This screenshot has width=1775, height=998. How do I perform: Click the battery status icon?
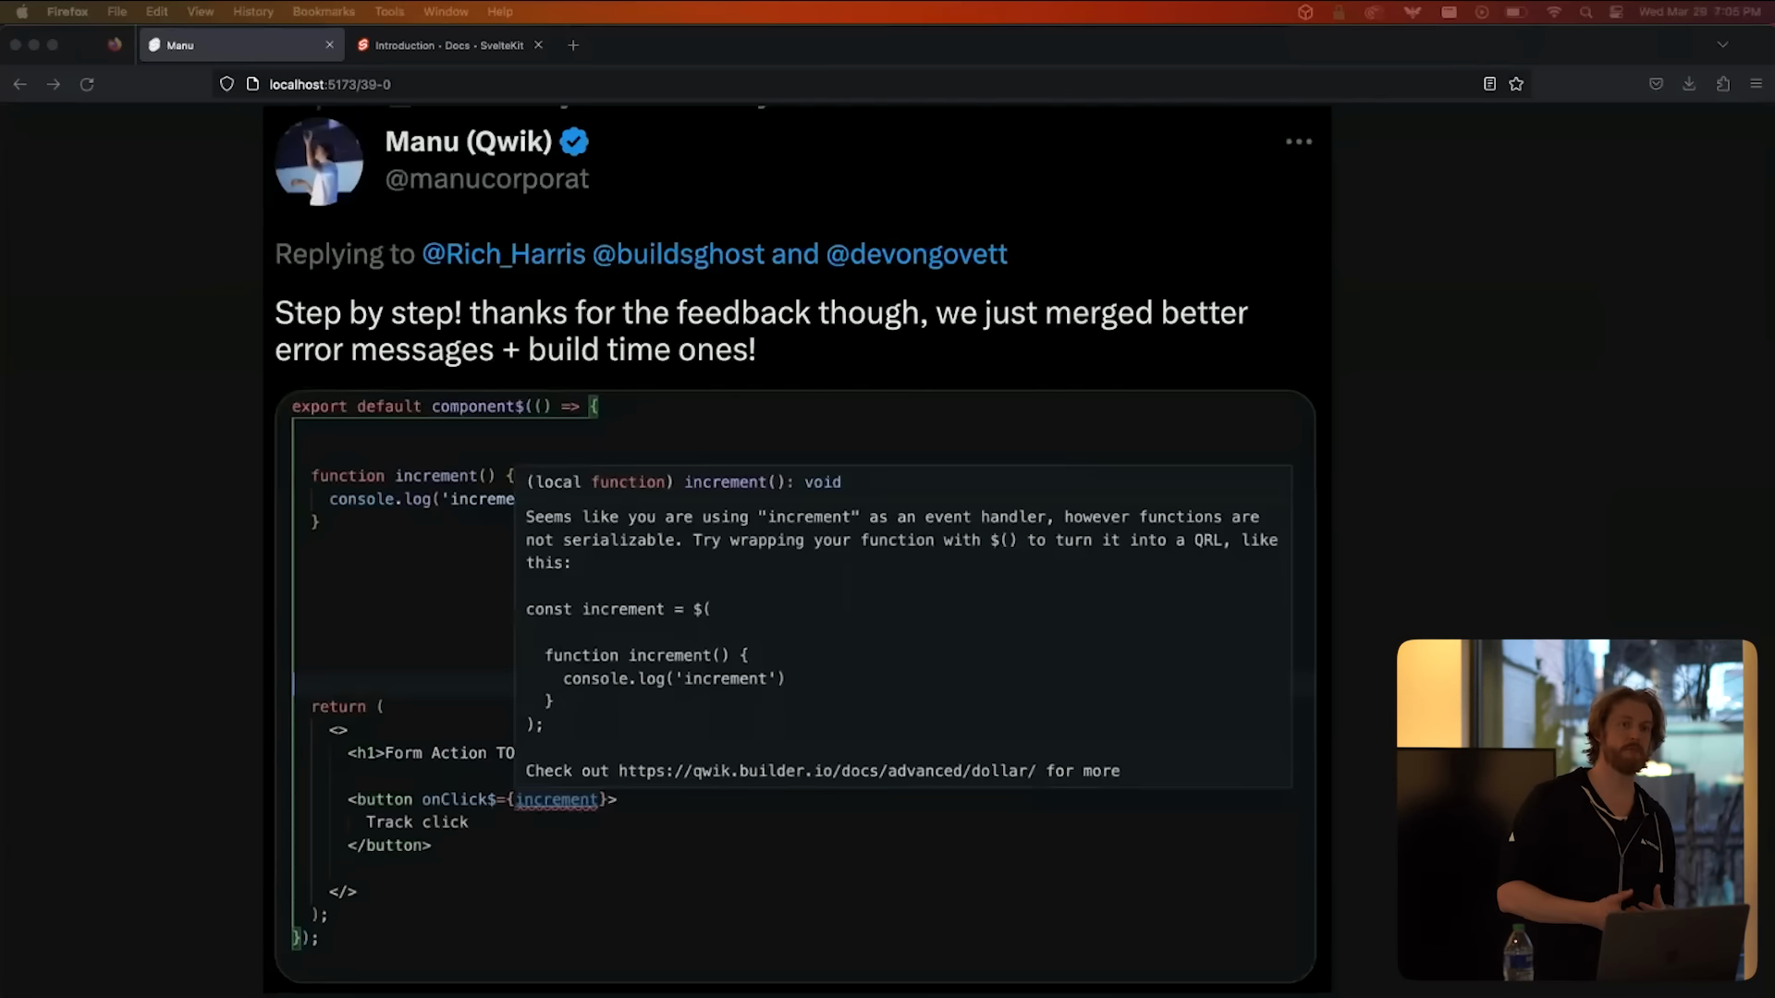click(x=1516, y=12)
